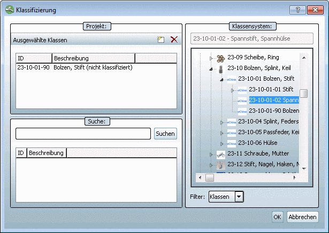Click eClass icon of 23-10-01-01 Stift
Image resolution: width=329 pixels, height=233 pixels.
click(242, 90)
